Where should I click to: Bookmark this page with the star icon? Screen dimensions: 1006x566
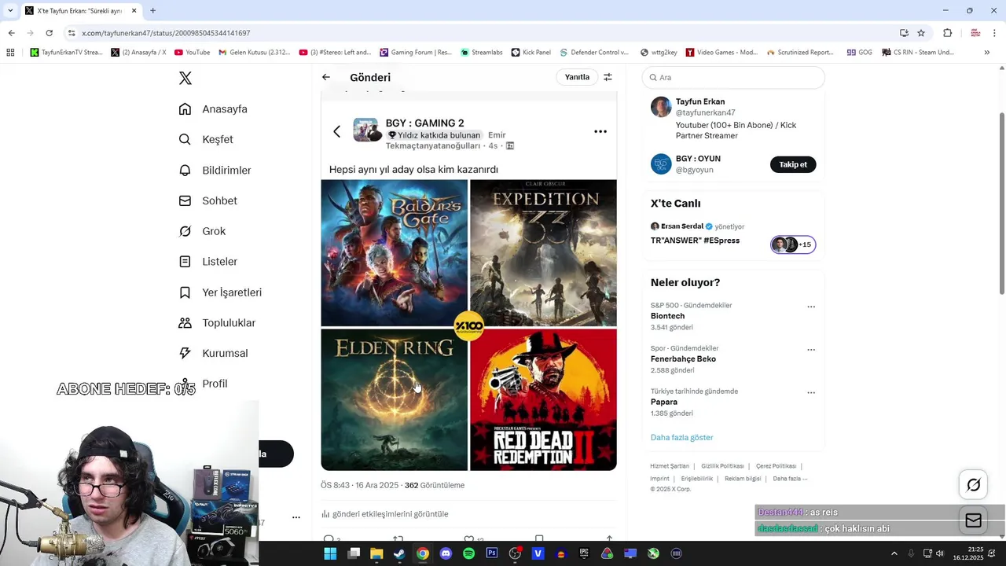tap(921, 33)
